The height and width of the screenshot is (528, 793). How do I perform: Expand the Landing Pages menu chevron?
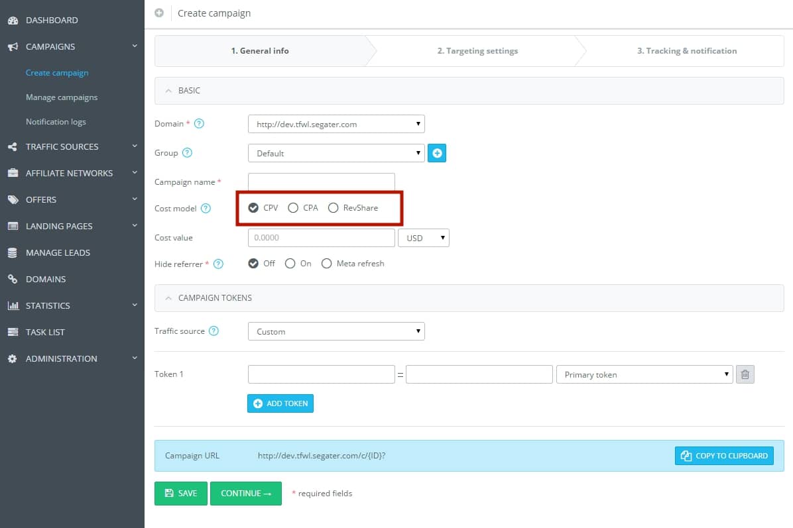[x=135, y=225]
